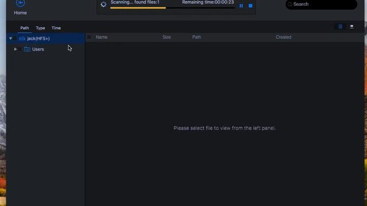
Task: Click the 'Scanning... found files:1' status text
Action: coord(135,2)
